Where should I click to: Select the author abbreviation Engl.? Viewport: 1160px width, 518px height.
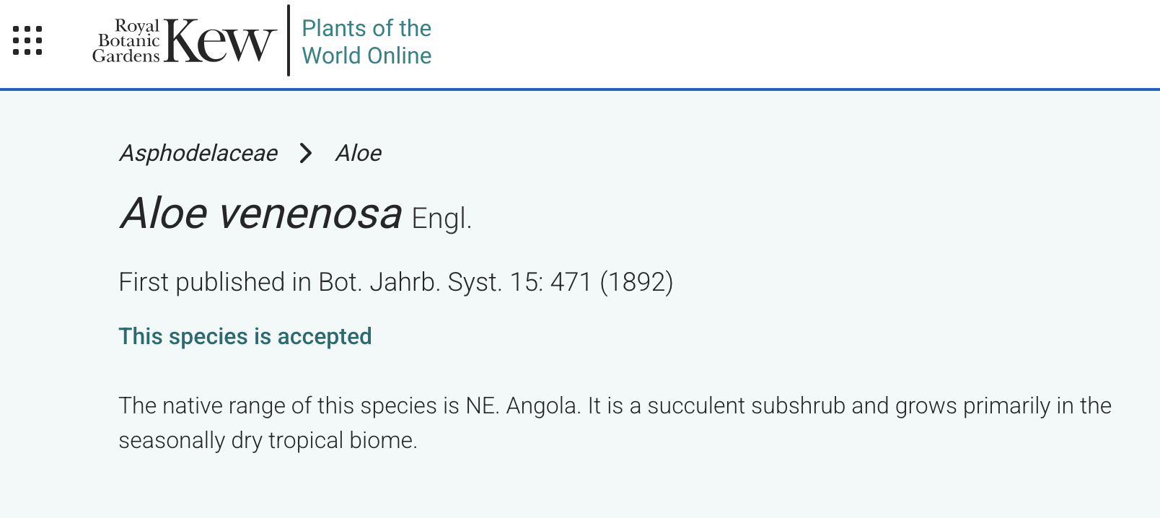tap(441, 219)
